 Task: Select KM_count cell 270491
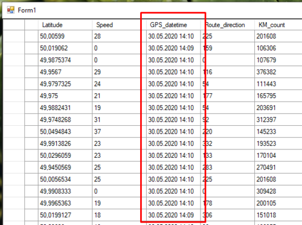pos(278,168)
